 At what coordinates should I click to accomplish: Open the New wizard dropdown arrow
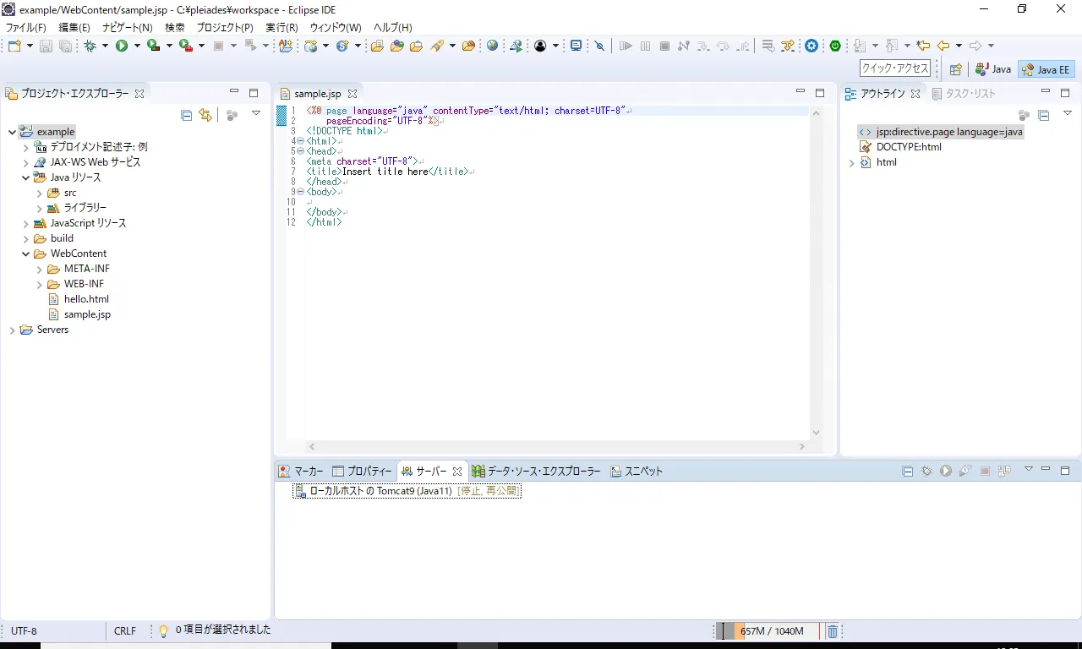click(x=30, y=46)
